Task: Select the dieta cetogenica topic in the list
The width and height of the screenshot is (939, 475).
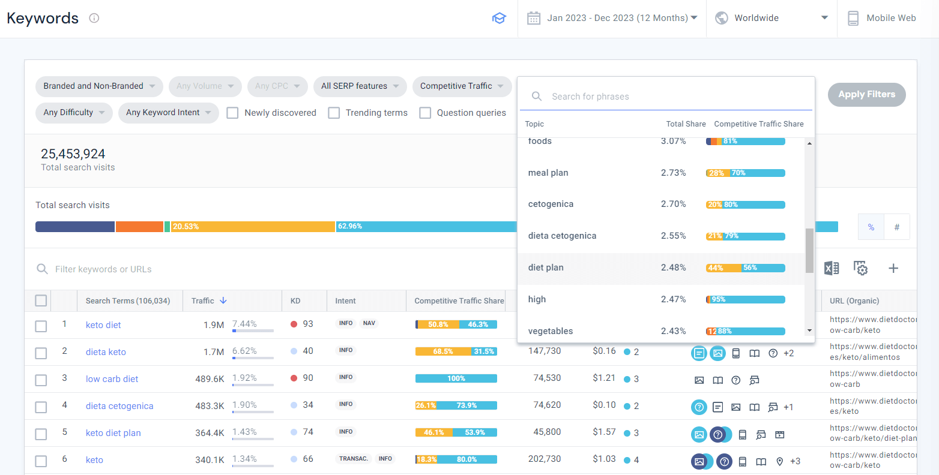Action: pos(661,236)
